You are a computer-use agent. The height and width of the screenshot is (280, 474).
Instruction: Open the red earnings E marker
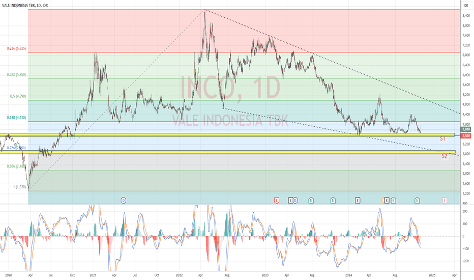click(x=276, y=200)
